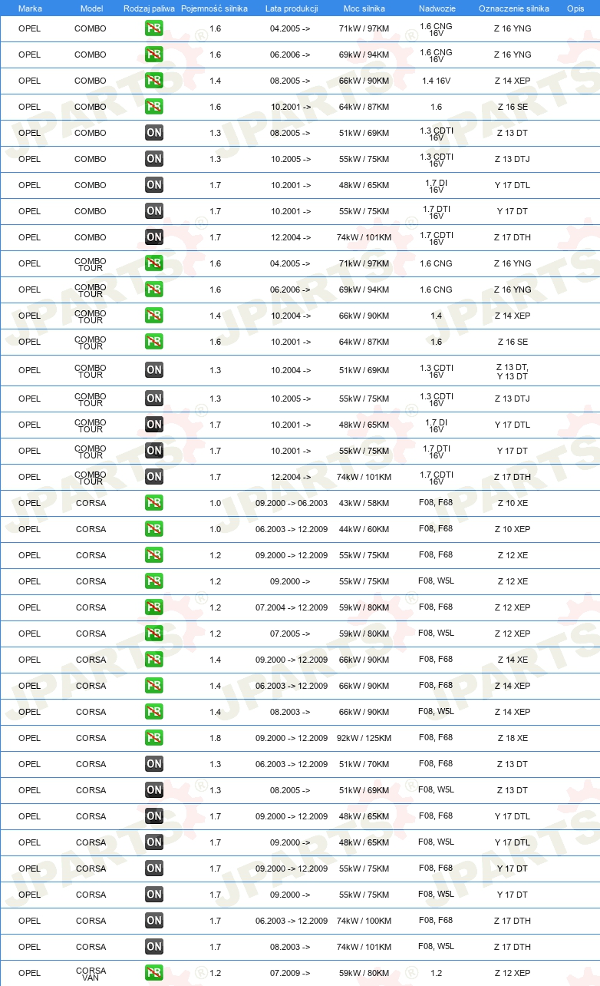Viewport: 600px width, 986px height.
Task: Click petrol icon in Corsa Van row
Action: coord(154,973)
